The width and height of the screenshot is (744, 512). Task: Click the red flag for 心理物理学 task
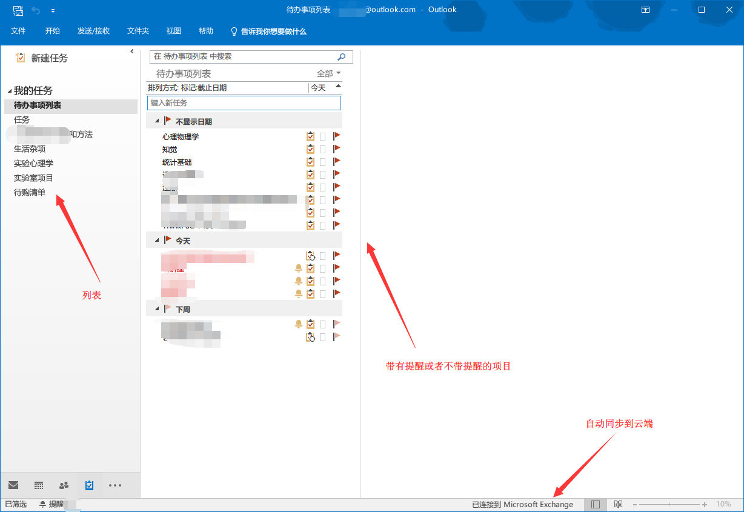coord(337,136)
